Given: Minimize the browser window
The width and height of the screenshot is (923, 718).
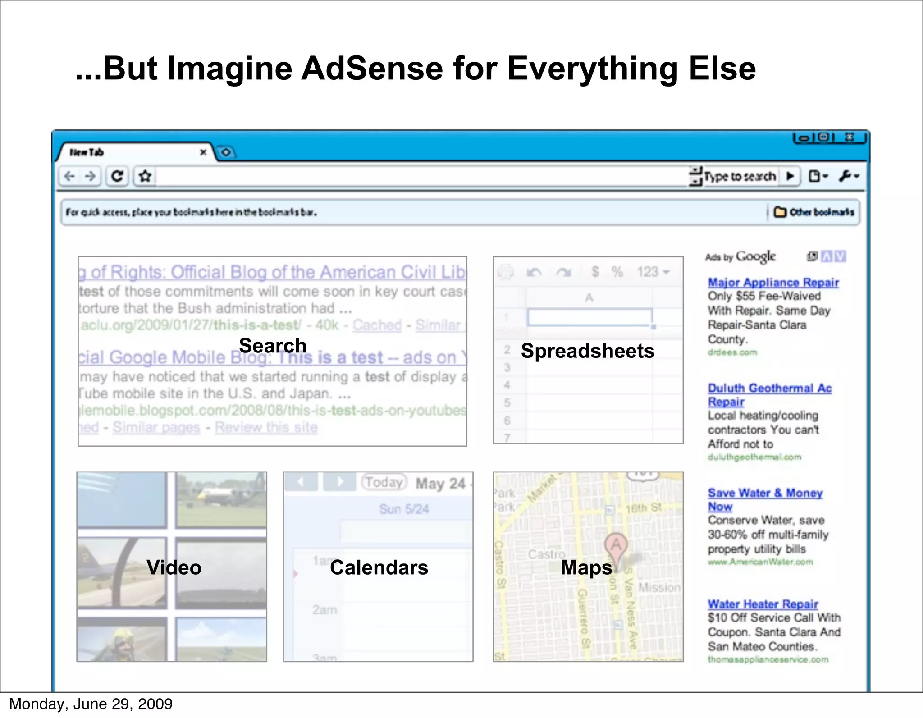Looking at the screenshot, I should pyautogui.click(x=804, y=137).
